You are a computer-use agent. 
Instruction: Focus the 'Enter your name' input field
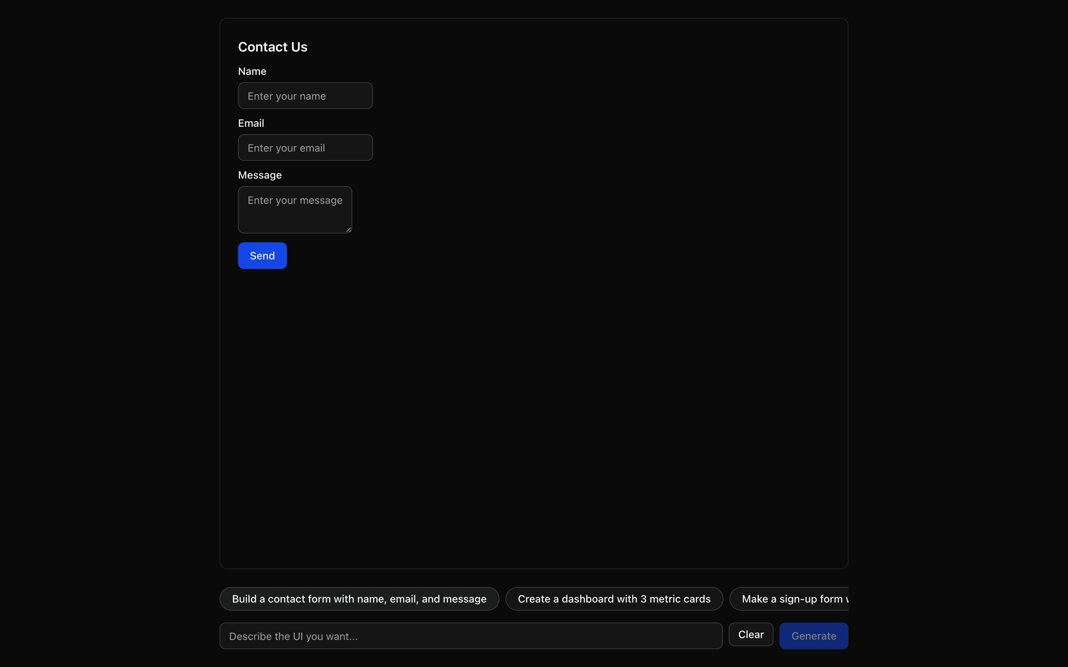[305, 95]
